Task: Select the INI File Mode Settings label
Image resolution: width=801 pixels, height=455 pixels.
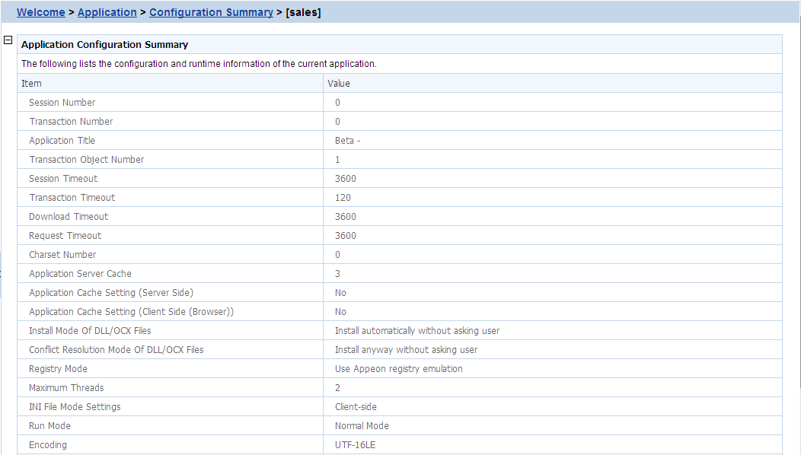Action: click(75, 406)
